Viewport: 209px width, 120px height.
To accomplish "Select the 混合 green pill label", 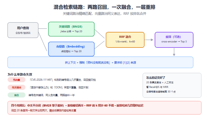I will point(17,95).
